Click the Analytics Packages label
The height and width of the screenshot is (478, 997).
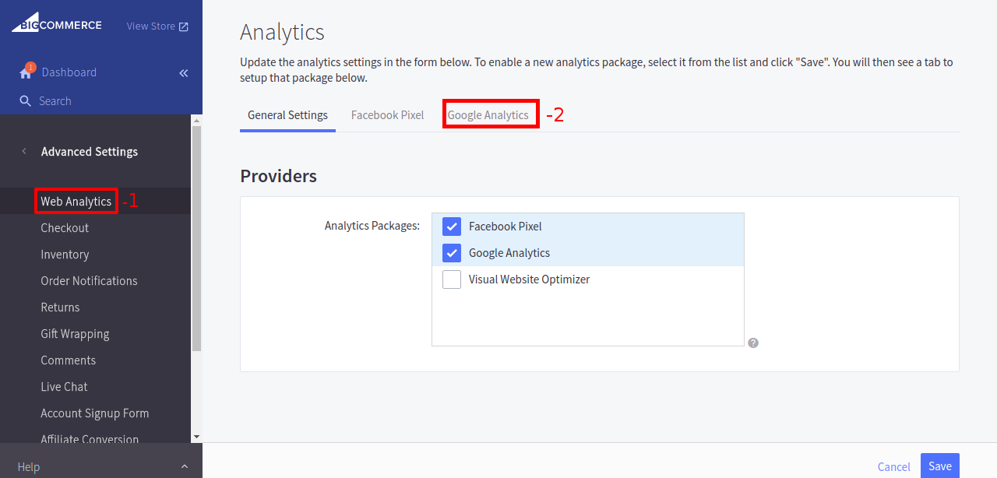372,226
